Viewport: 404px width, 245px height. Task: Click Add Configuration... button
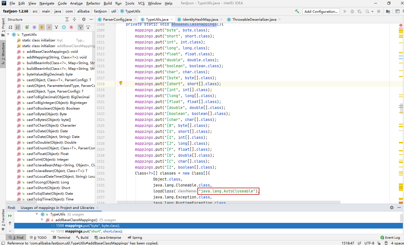pyautogui.click(x=321, y=11)
